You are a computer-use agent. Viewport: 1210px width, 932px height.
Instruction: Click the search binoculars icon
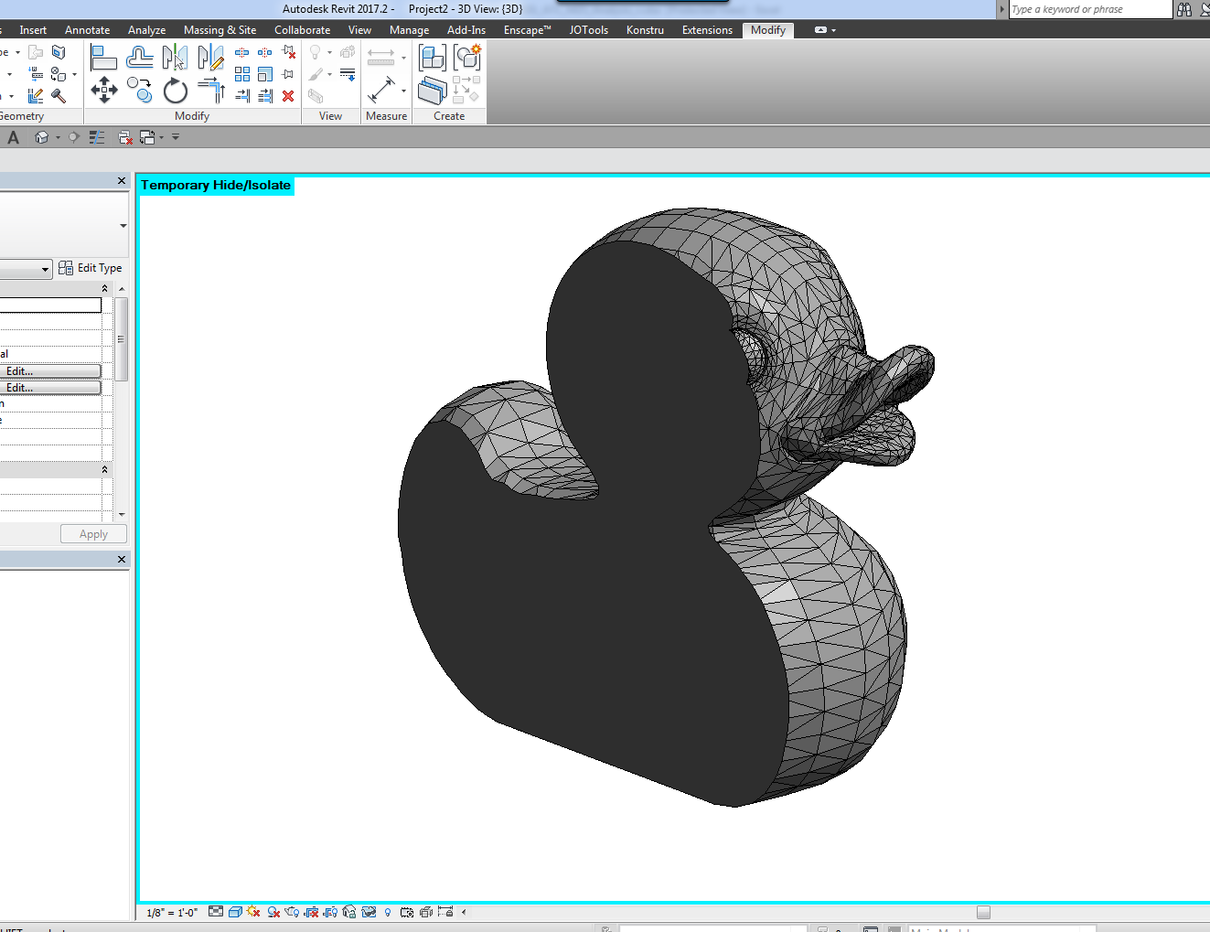coord(1184,9)
